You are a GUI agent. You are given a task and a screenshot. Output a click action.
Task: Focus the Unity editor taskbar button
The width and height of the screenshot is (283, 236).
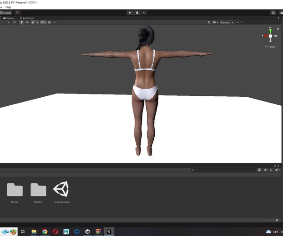tap(109, 231)
